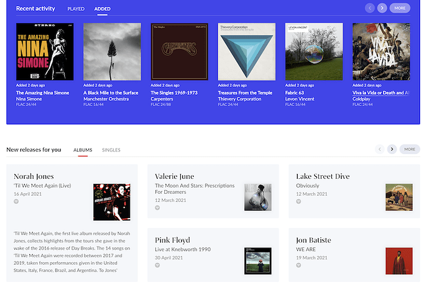Viewport: 429px width, 287px height.
Task: Open Pink Floyd album cover thumbnail
Action: 258,261
